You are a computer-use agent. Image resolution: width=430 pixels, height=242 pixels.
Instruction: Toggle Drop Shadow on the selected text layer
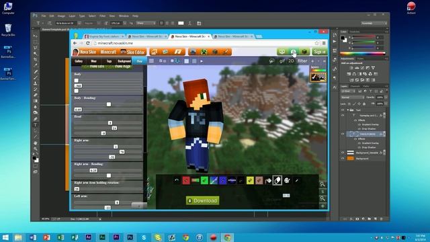click(x=359, y=147)
